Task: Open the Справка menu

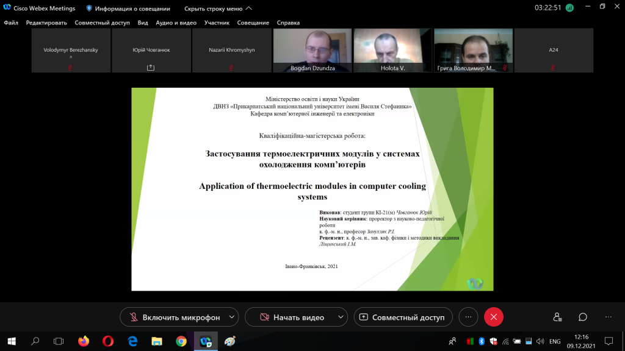Action: point(288,23)
